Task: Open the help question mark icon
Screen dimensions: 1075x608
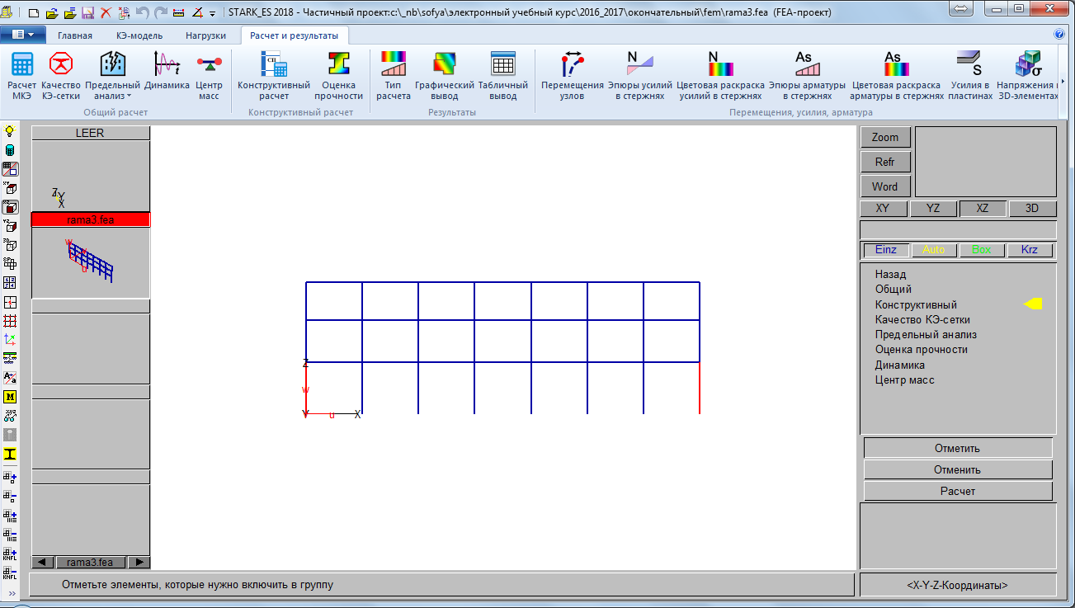Action: [x=1059, y=35]
